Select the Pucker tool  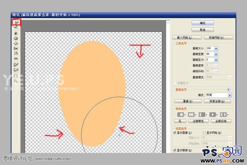[16, 38]
